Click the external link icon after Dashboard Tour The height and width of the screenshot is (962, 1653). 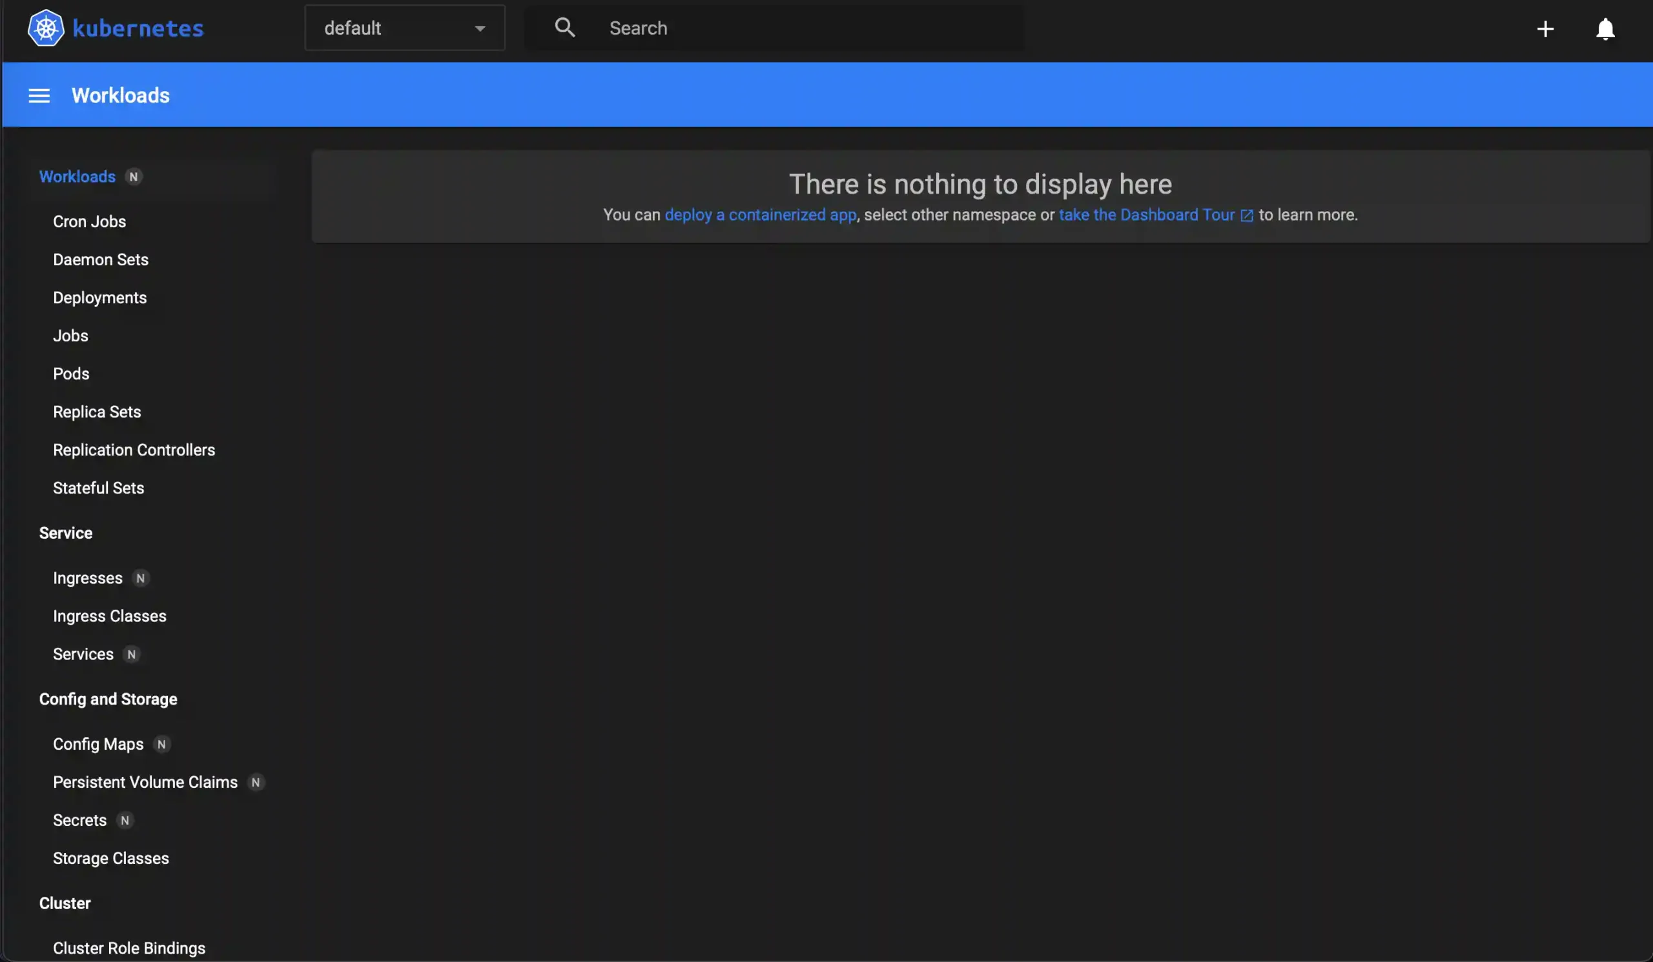point(1246,215)
